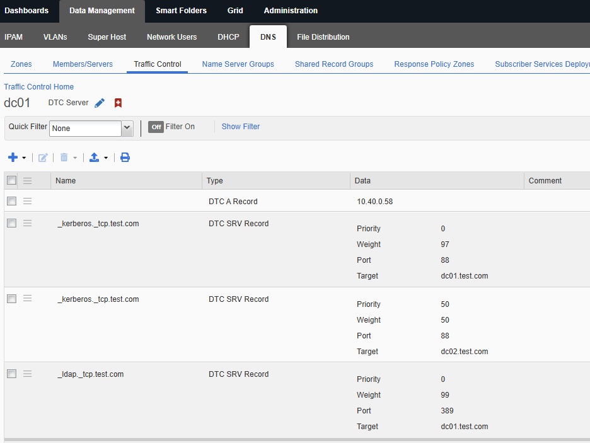
Task: Tick checkbox for kerberos record targeting dc02
Action: tap(12, 299)
